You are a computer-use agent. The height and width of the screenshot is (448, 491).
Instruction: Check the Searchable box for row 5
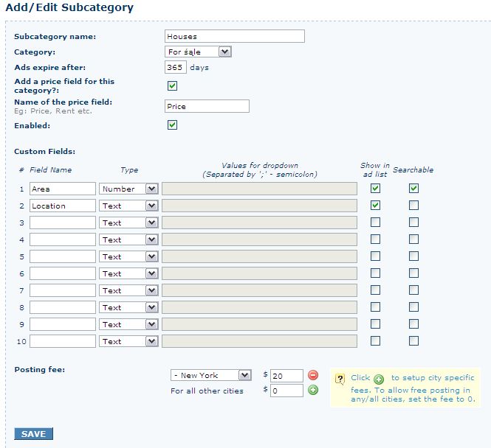point(413,256)
